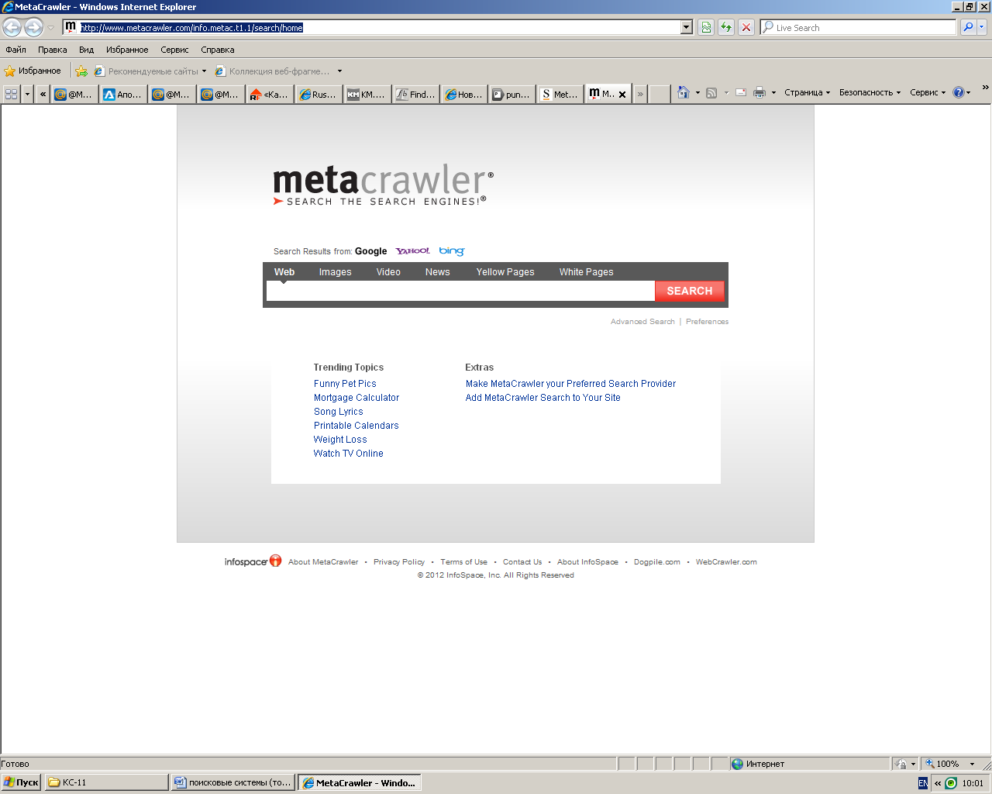The width and height of the screenshot is (992, 794).
Task: Switch to the Find… browser tab
Action: (416, 94)
